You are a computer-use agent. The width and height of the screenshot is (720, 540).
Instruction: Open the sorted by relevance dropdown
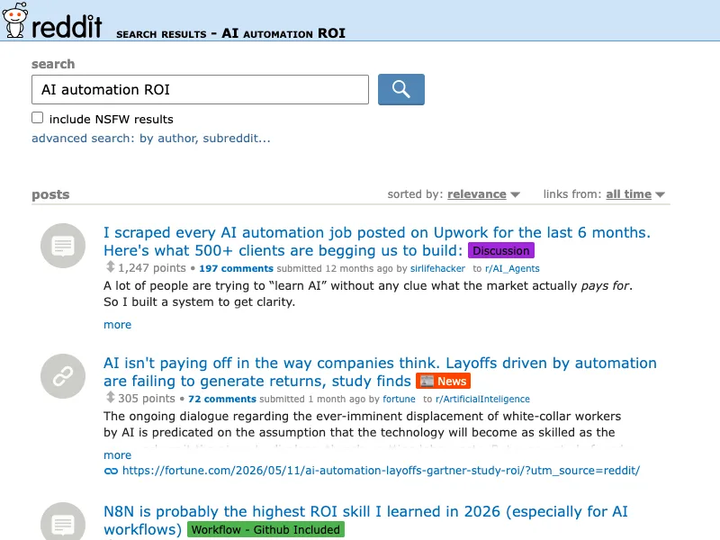click(483, 194)
